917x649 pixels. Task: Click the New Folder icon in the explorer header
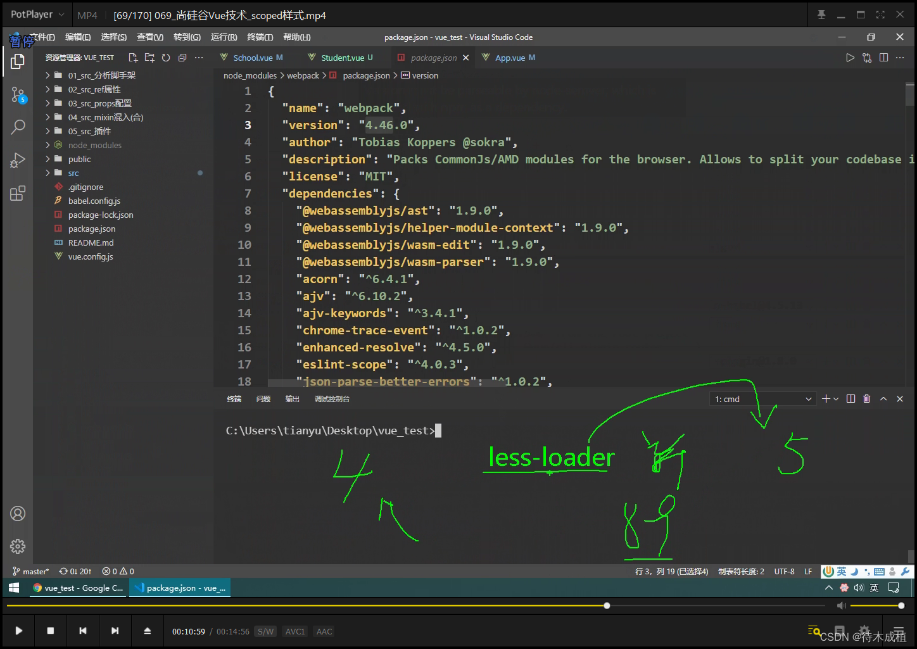149,58
